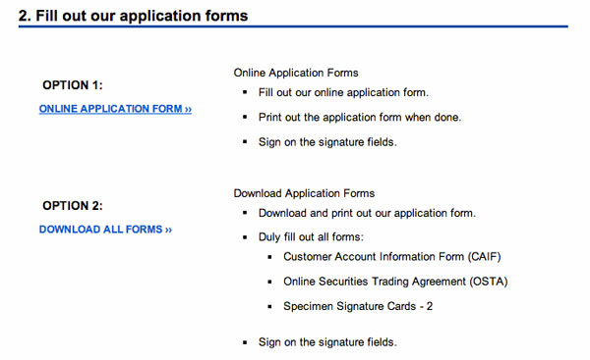Click the 'Duly fill out all forms:' line
590x360 pixels.
click(x=311, y=237)
